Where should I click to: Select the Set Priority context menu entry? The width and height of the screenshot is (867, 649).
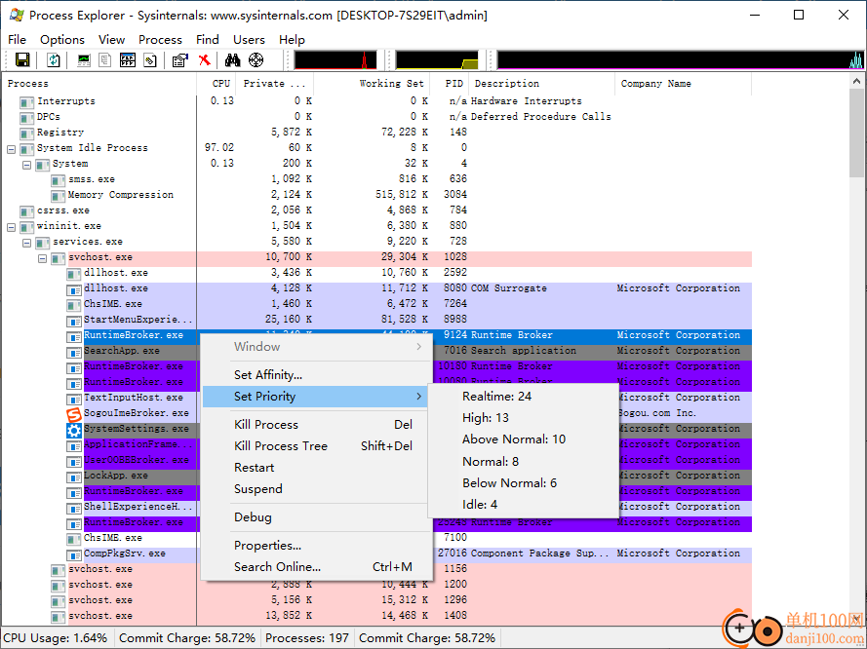pyautogui.click(x=317, y=397)
